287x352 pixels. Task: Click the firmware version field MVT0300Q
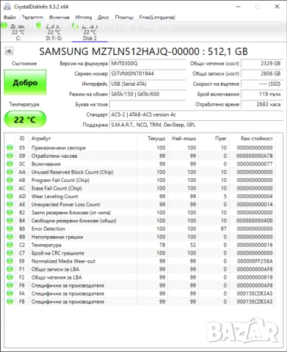(x=148, y=64)
